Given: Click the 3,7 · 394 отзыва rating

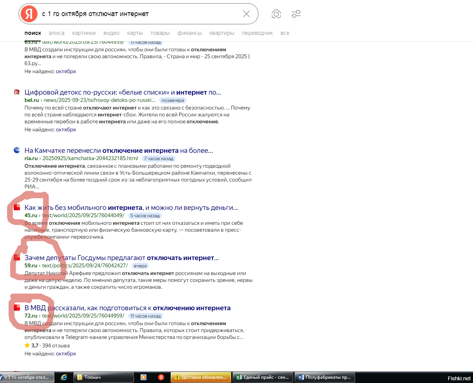Looking at the screenshot, I should tap(47, 345).
